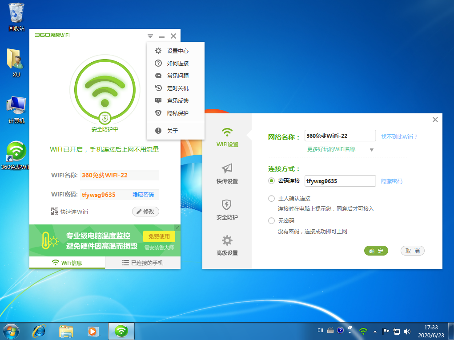Click the WiFi设置 sidebar icon
The width and height of the screenshot is (454, 340).
pos(227,133)
